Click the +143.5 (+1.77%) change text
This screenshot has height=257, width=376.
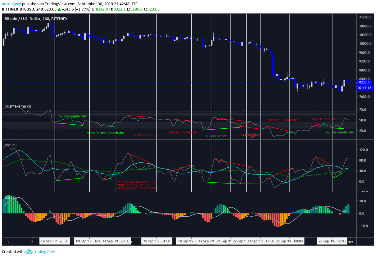(76, 9)
